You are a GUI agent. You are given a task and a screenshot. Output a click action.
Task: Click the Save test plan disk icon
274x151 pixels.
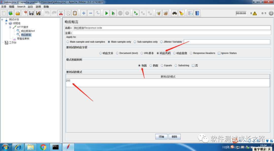click(x=31, y=13)
